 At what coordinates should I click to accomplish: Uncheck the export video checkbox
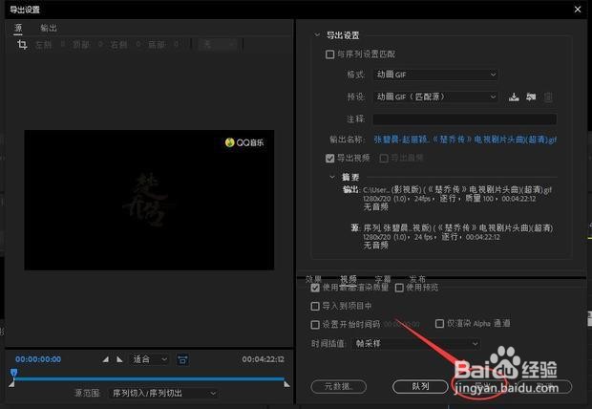click(x=329, y=158)
